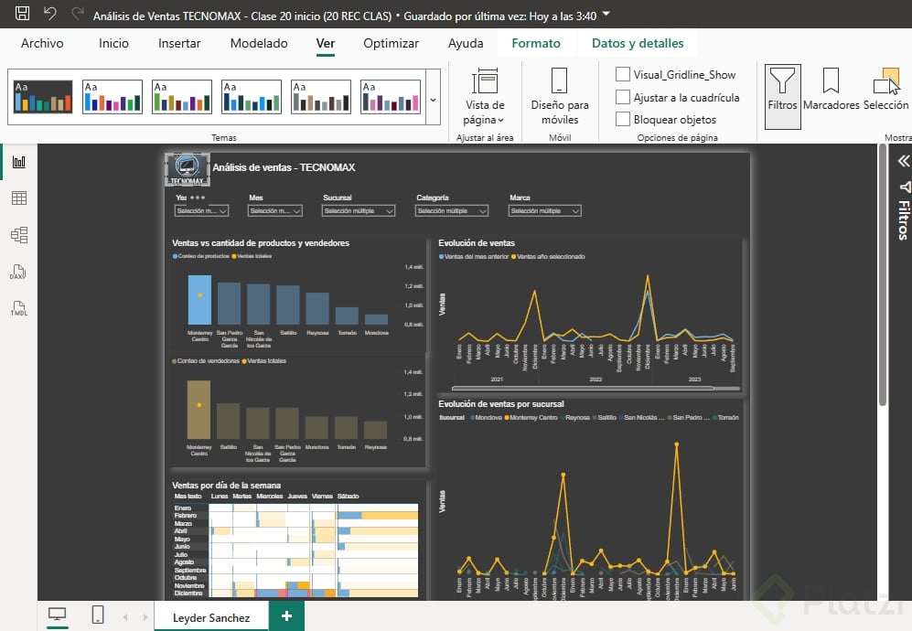Open DAX query view icon
Screen dimensions: 912x631
pos(18,272)
